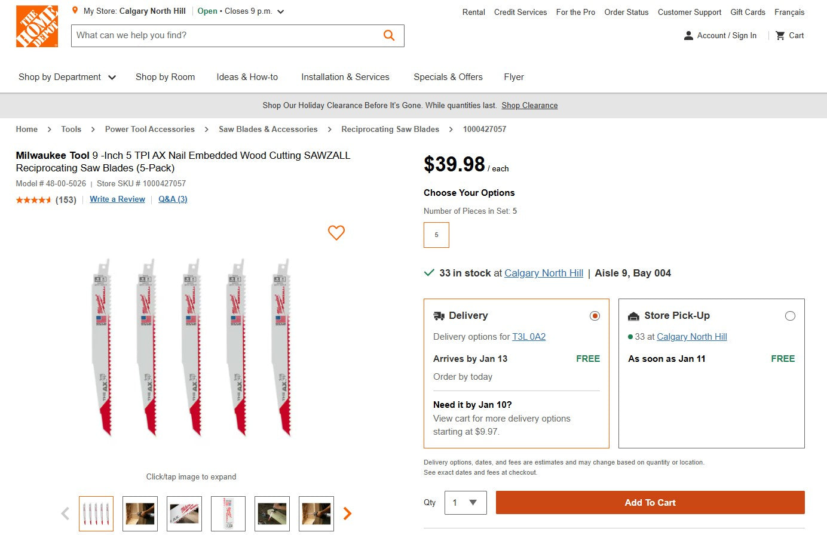Image resolution: width=827 pixels, height=535 pixels.
Task: Click the orange search magnifier icon
Action: tap(389, 35)
